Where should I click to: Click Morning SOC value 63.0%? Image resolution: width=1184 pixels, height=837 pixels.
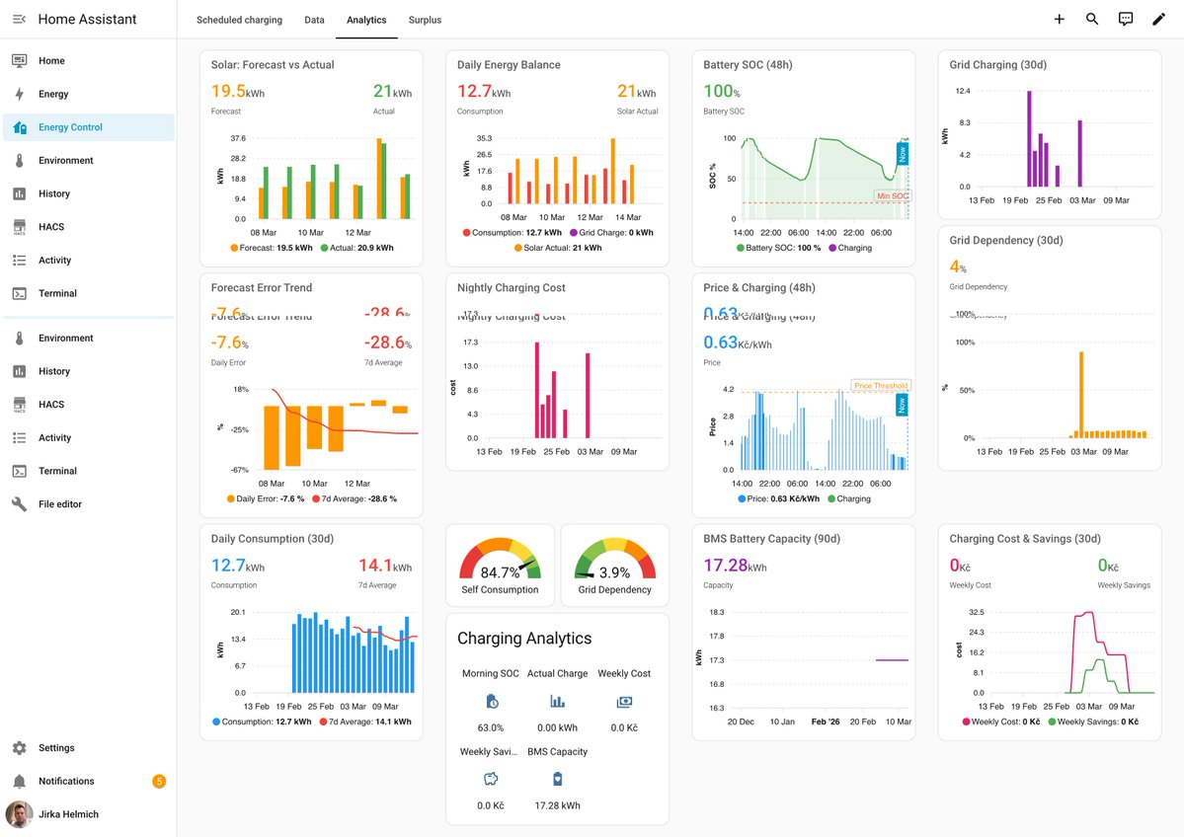491,727
